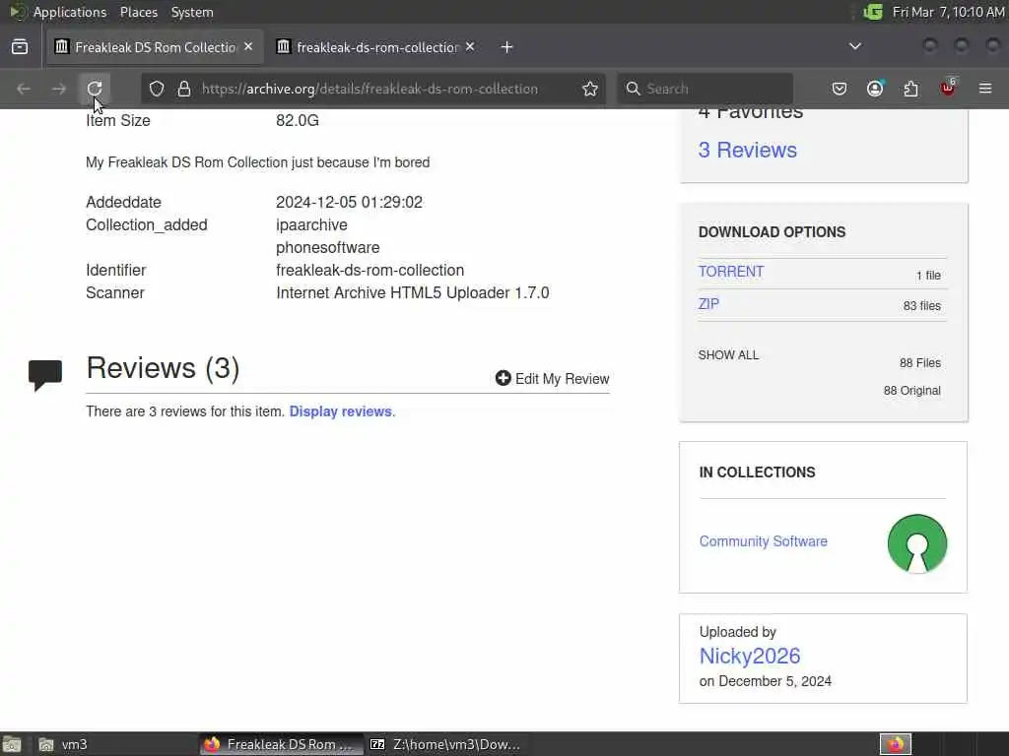Viewport: 1009px width, 756px height.
Task: Switch to the 7-Zip Z:\home\vm3 taskbar window
Action: (446, 744)
